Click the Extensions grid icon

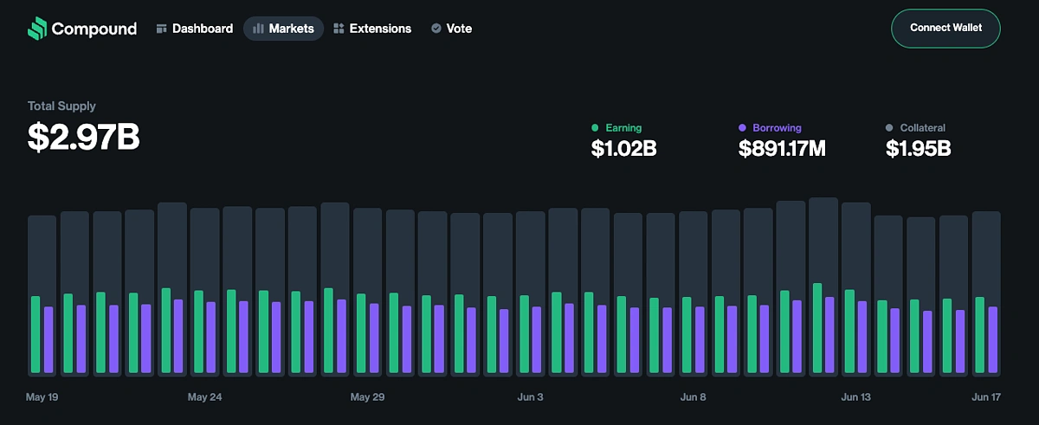[x=339, y=29]
